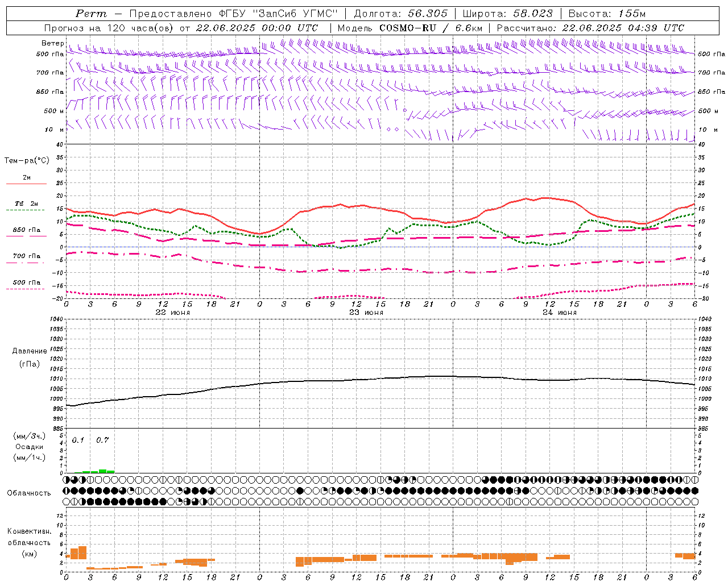Click the '700 гПа' temperature legend entry
The image size is (728, 582).
27,256
